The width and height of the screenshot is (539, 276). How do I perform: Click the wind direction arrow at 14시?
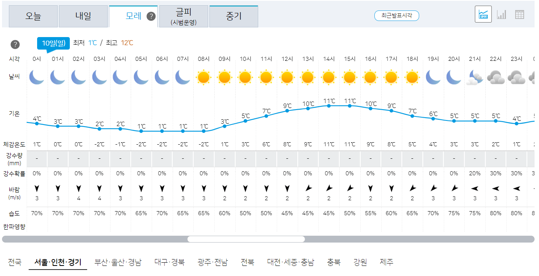(x=328, y=188)
